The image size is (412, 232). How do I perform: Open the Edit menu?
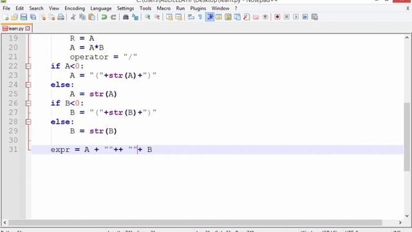pyautogui.click(x=20, y=8)
